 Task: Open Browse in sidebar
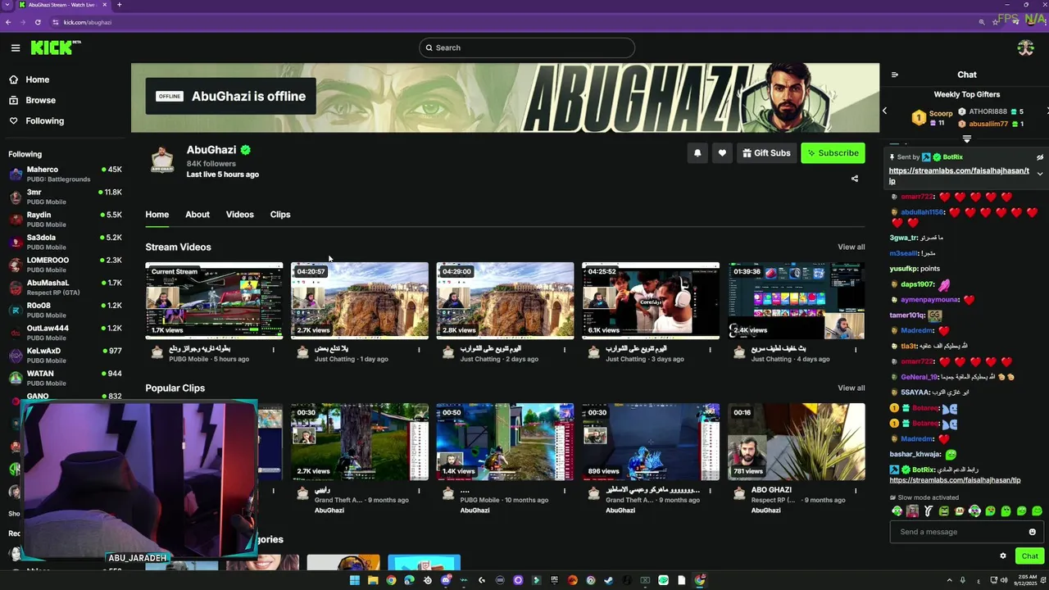(33, 100)
